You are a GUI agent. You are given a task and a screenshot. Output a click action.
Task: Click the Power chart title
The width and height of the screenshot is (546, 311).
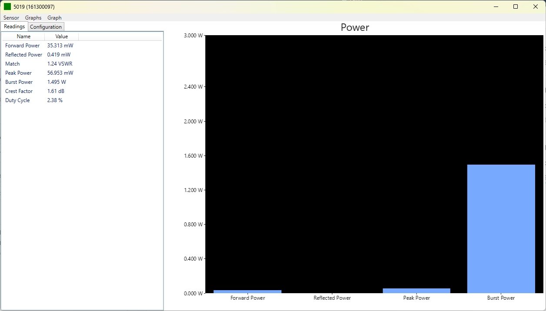point(355,27)
